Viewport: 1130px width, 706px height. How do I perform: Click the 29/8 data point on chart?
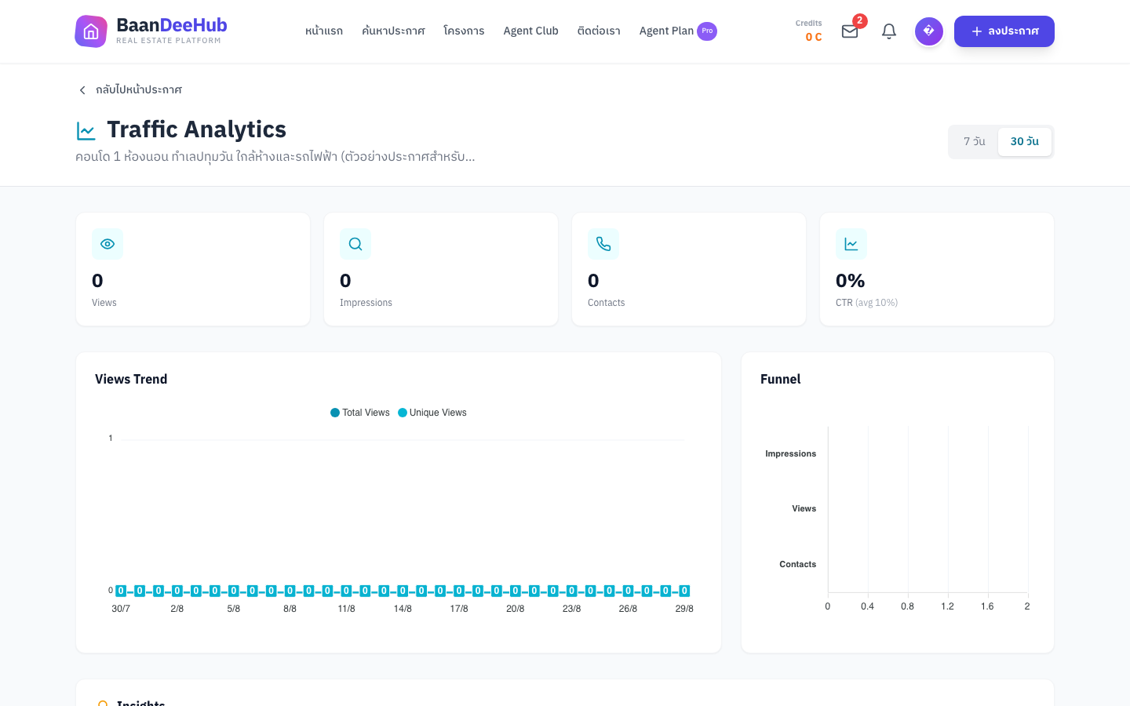pyautogui.click(x=684, y=591)
